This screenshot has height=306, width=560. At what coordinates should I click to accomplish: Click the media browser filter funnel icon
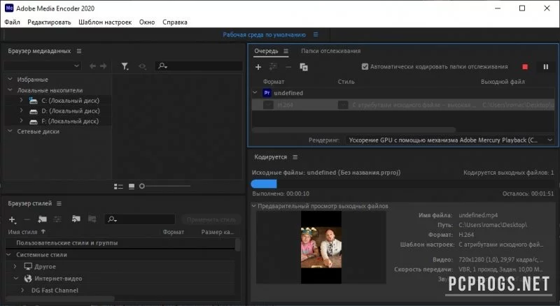[x=125, y=66]
